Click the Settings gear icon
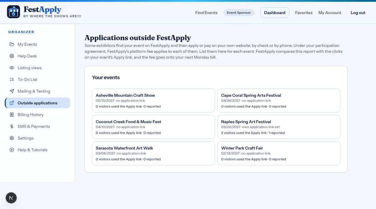The width and height of the screenshot is (376, 209). coord(12,138)
